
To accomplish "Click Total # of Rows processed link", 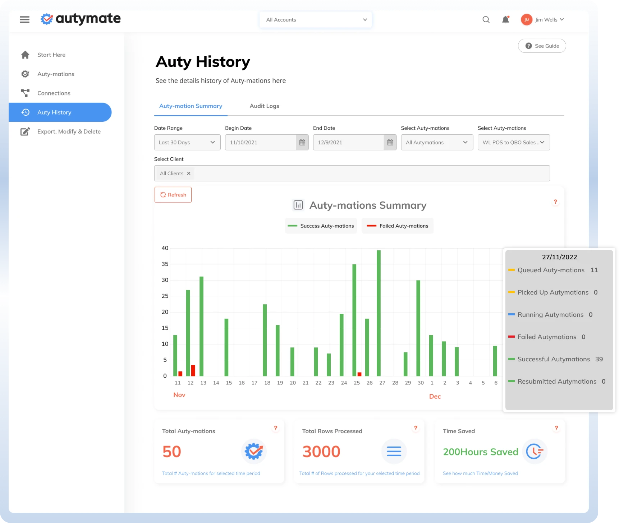I will pos(359,473).
